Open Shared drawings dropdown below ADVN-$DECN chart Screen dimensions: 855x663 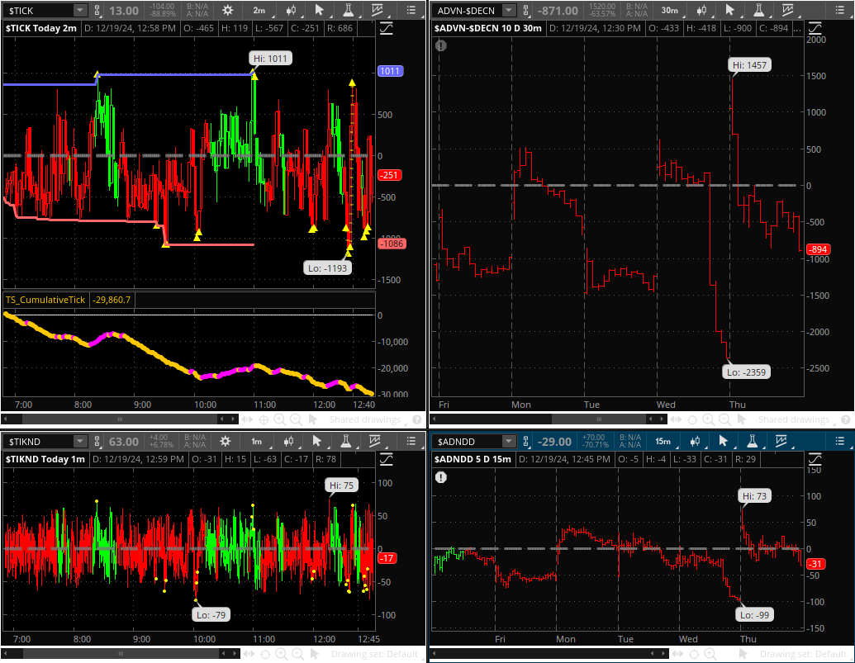(793, 419)
